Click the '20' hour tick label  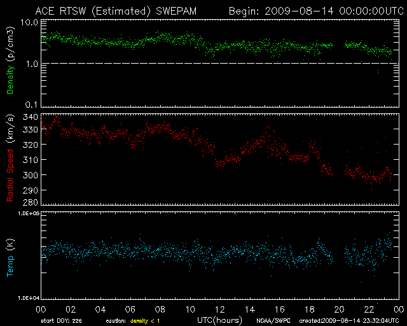point(339,309)
